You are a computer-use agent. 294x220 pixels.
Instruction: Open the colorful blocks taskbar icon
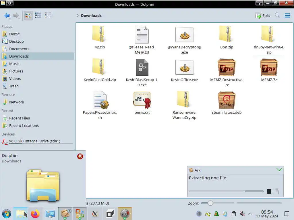pyautogui.click(x=80, y=214)
